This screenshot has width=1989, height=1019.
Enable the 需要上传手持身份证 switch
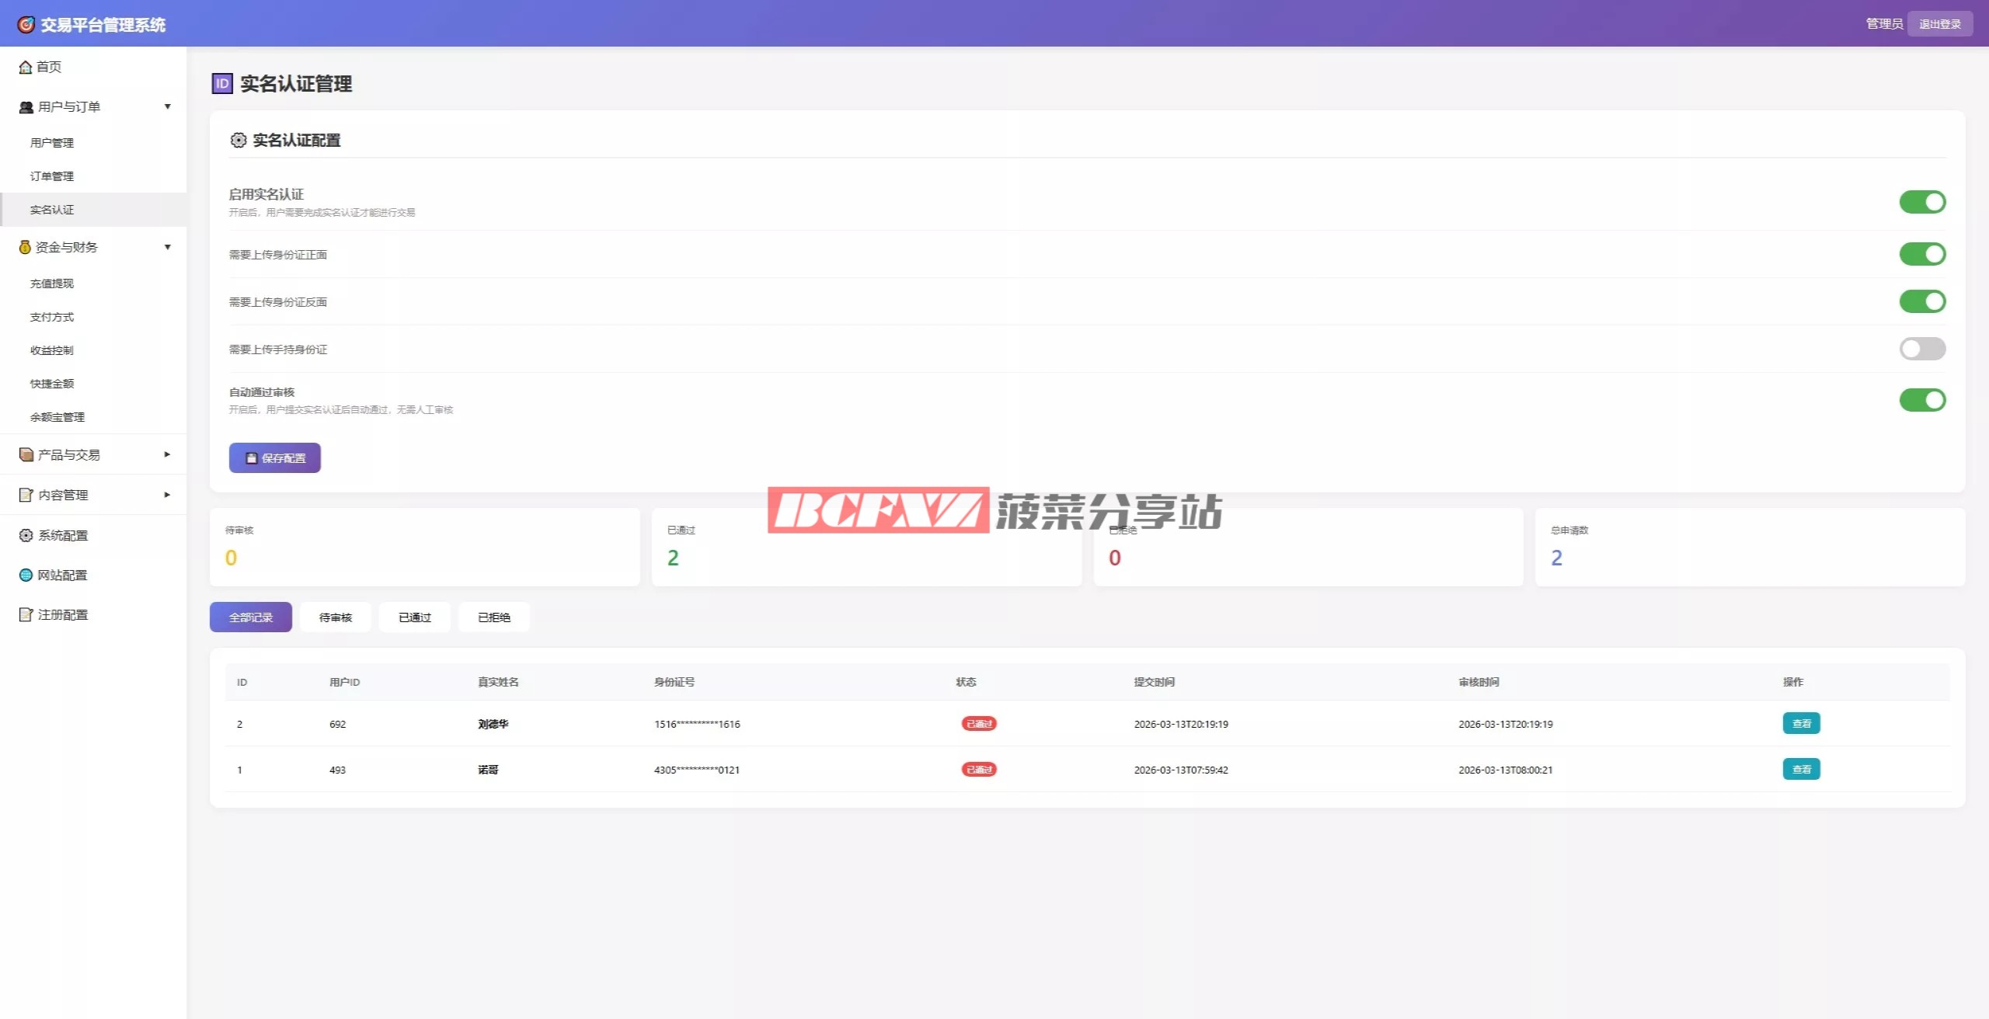pyautogui.click(x=1921, y=349)
